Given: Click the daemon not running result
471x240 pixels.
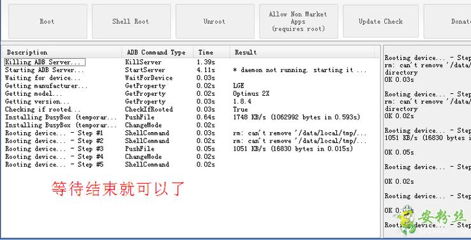Looking at the screenshot, I should pos(299,70).
